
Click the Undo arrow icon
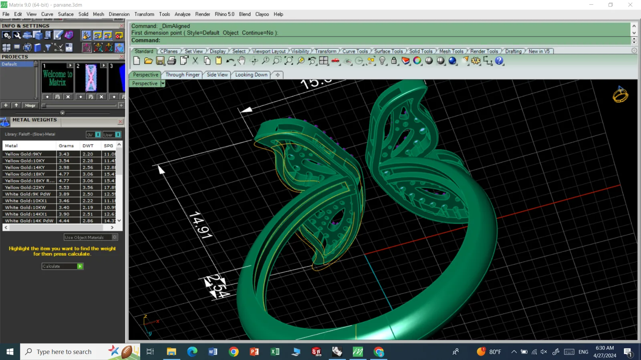pyautogui.click(x=230, y=61)
